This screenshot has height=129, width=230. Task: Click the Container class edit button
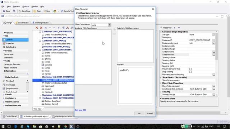(214, 54)
